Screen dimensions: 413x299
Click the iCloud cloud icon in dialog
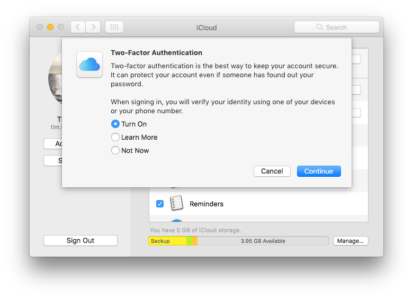[89, 65]
